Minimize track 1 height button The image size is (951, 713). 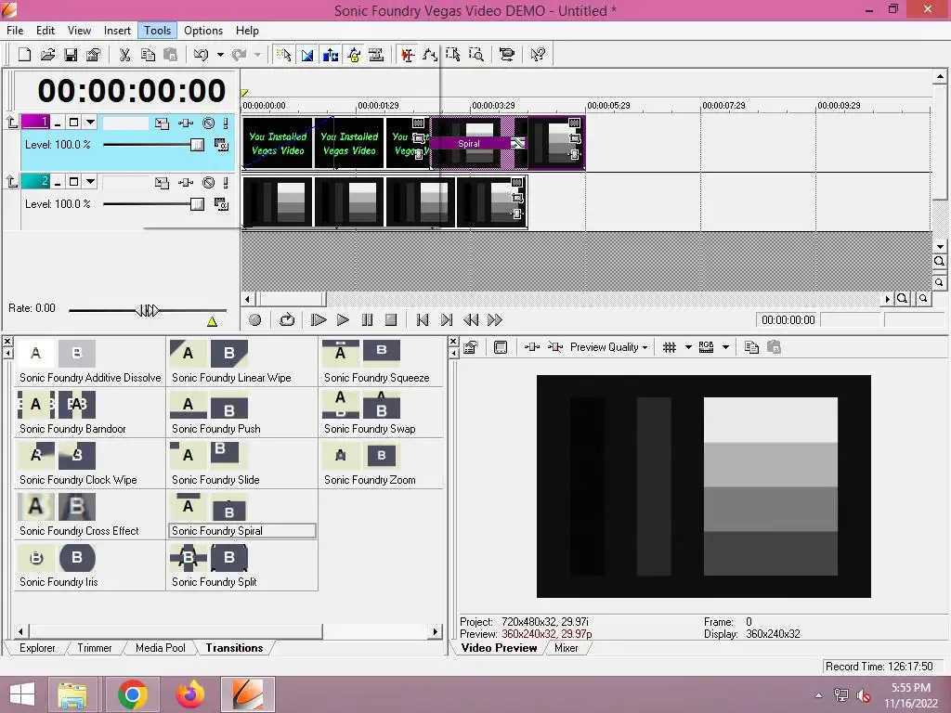click(58, 123)
